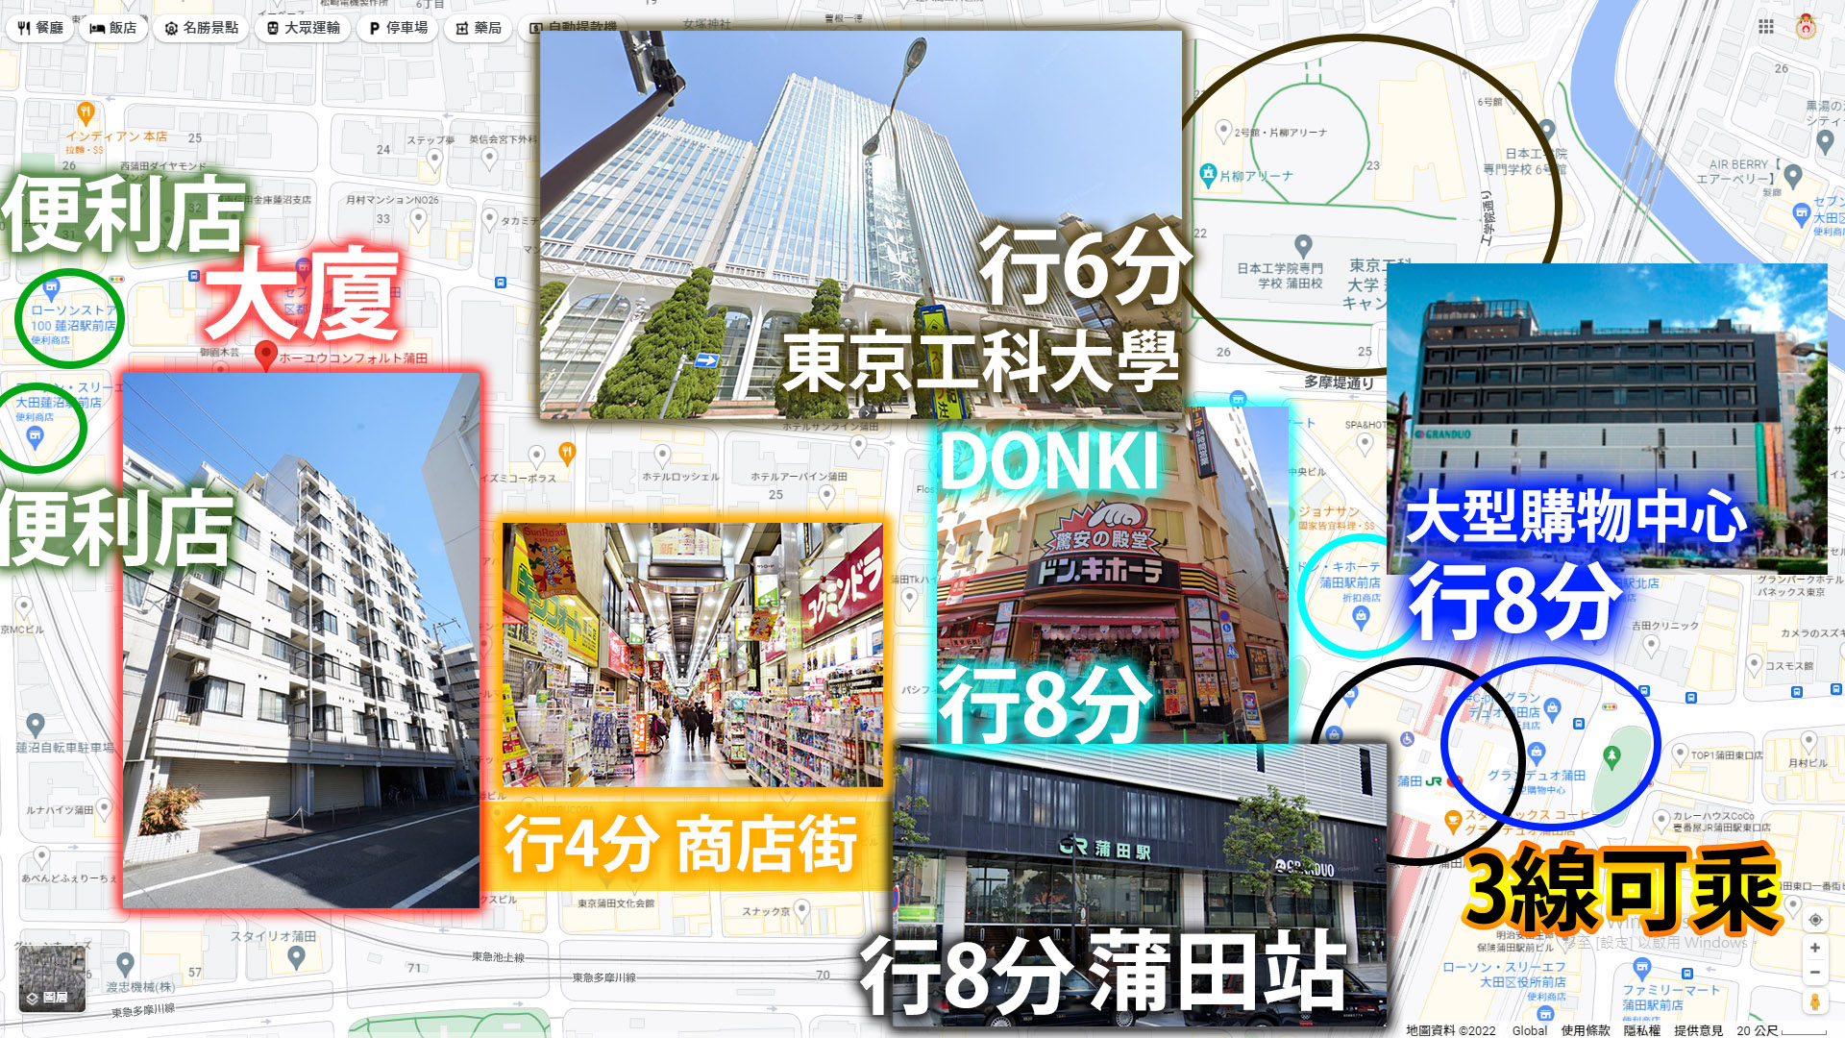Viewport: 1845px width, 1038px height.
Task: Select the 英信会宮下外科 pin
Action: (489, 159)
